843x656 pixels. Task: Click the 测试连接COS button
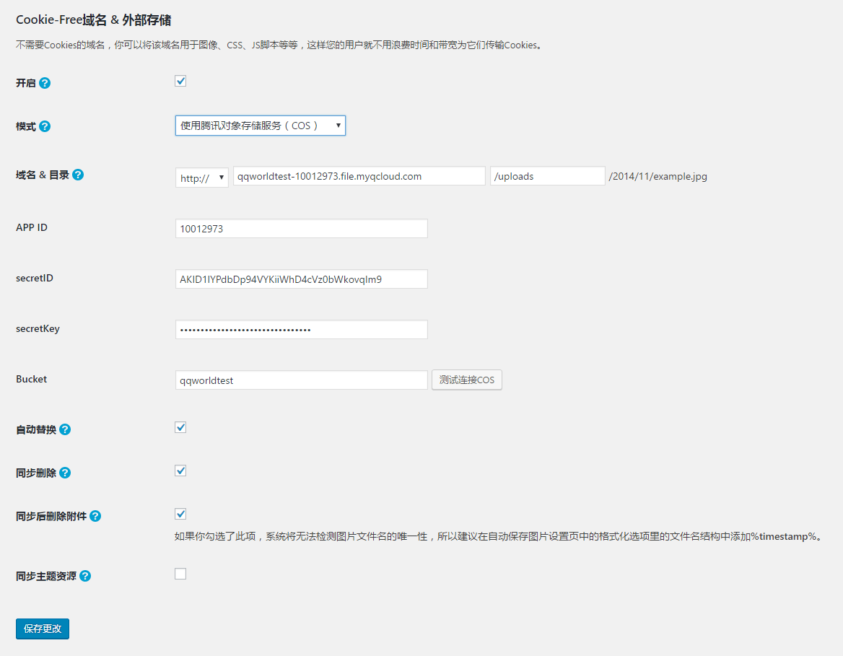coord(467,380)
